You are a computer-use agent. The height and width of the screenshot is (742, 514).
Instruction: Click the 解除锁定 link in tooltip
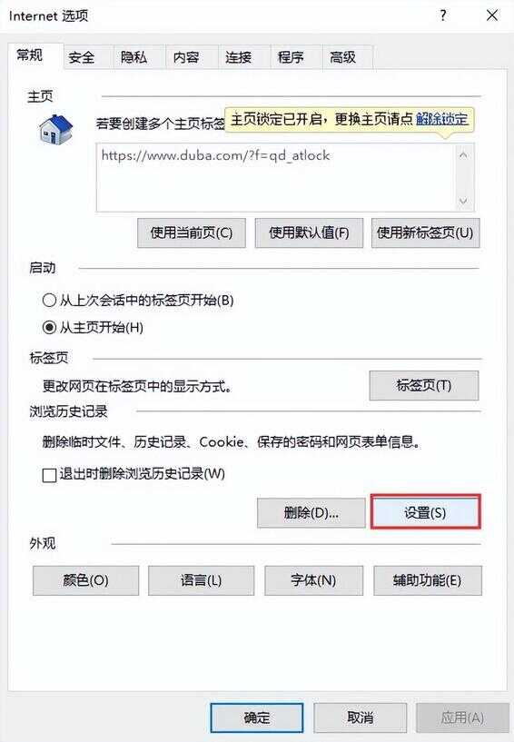[442, 119]
